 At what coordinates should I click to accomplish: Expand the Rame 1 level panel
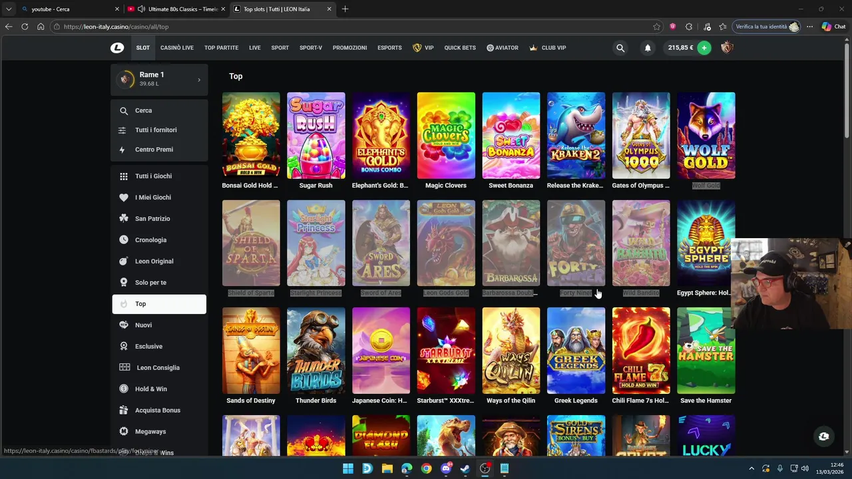tap(159, 79)
